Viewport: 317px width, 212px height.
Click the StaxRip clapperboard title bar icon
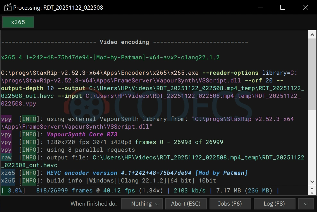tap(7, 7)
